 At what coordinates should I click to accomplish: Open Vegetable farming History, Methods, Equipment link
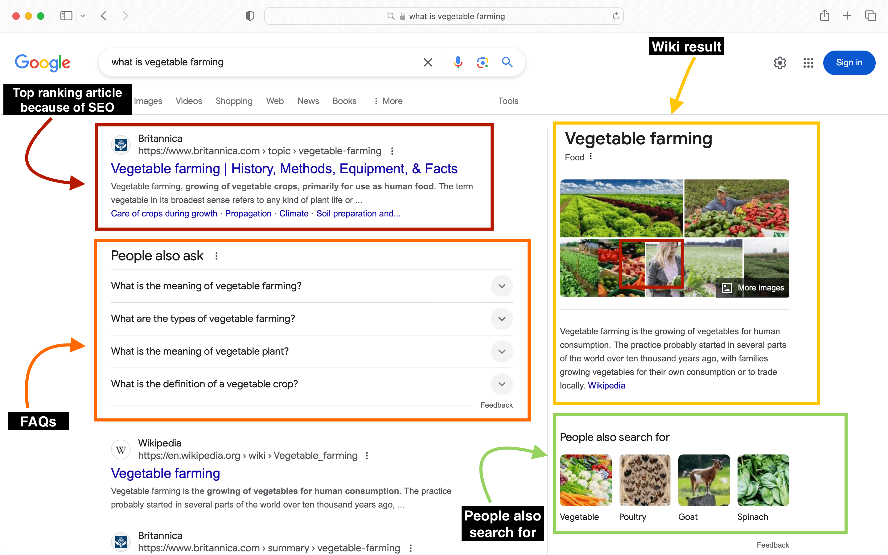coord(284,169)
